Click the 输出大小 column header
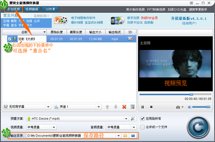Image resolution: width=215 pixels, height=142 pixels. [95, 32]
